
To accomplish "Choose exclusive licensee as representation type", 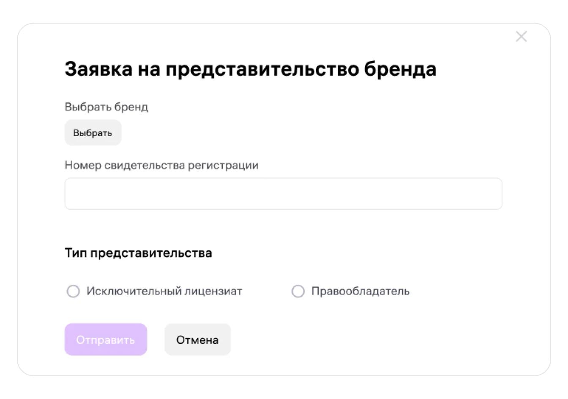I will click(x=73, y=291).
